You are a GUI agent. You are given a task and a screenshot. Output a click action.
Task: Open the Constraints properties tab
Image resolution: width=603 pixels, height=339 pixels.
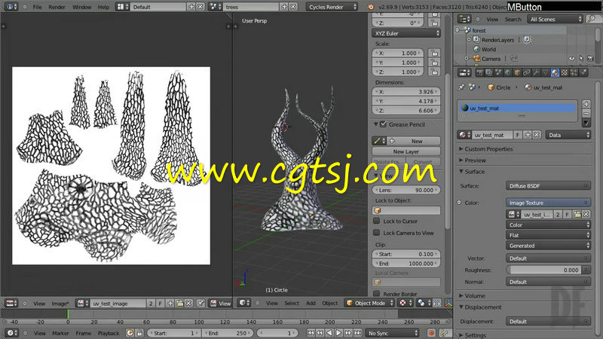click(526, 72)
